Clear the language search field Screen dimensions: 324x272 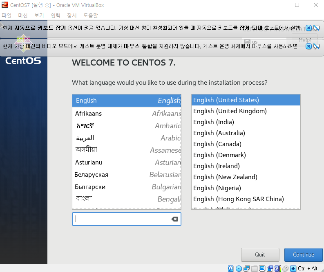pos(174,219)
